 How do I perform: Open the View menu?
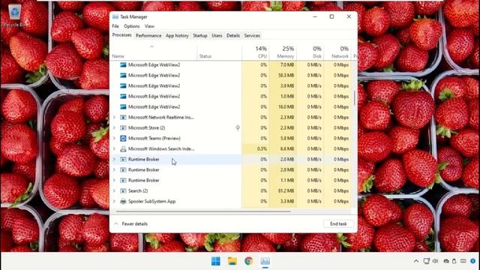tap(149, 26)
